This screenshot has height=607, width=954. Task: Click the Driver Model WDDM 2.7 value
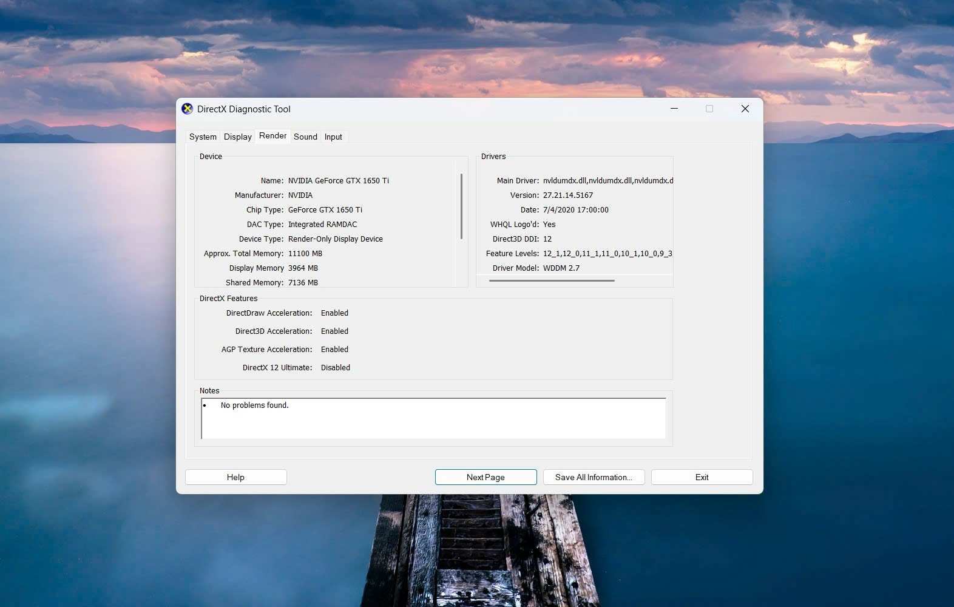point(561,268)
